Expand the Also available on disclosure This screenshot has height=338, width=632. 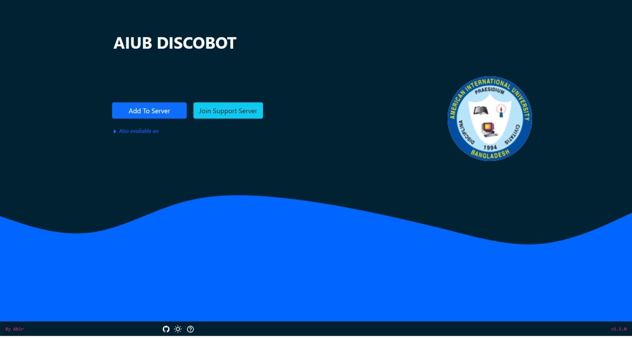point(136,131)
